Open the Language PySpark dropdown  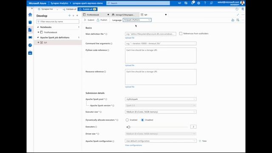137,20
